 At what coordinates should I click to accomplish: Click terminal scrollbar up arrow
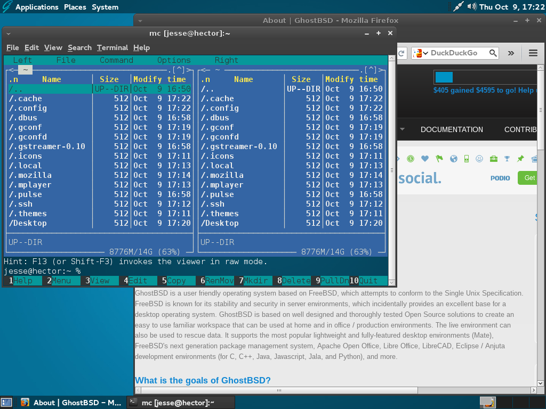click(391, 58)
